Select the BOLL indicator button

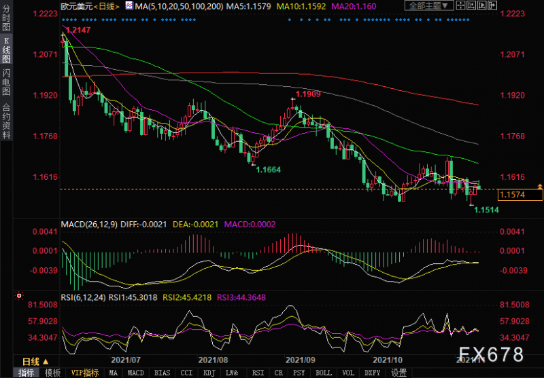(x=324, y=373)
